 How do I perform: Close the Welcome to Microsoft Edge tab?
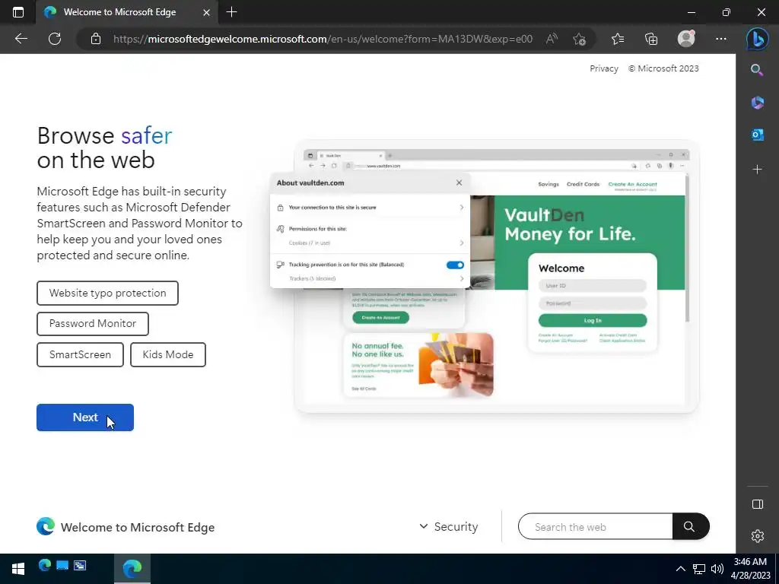click(207, 12)
